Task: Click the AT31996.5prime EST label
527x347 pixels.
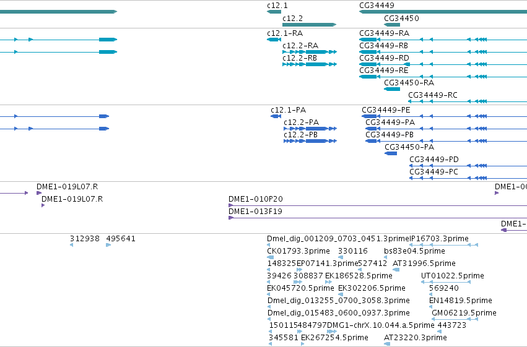Action: pos(424,263)
